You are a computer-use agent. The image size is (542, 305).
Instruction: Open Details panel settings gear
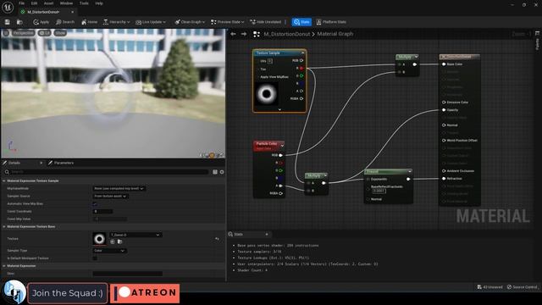coord(222,172)
